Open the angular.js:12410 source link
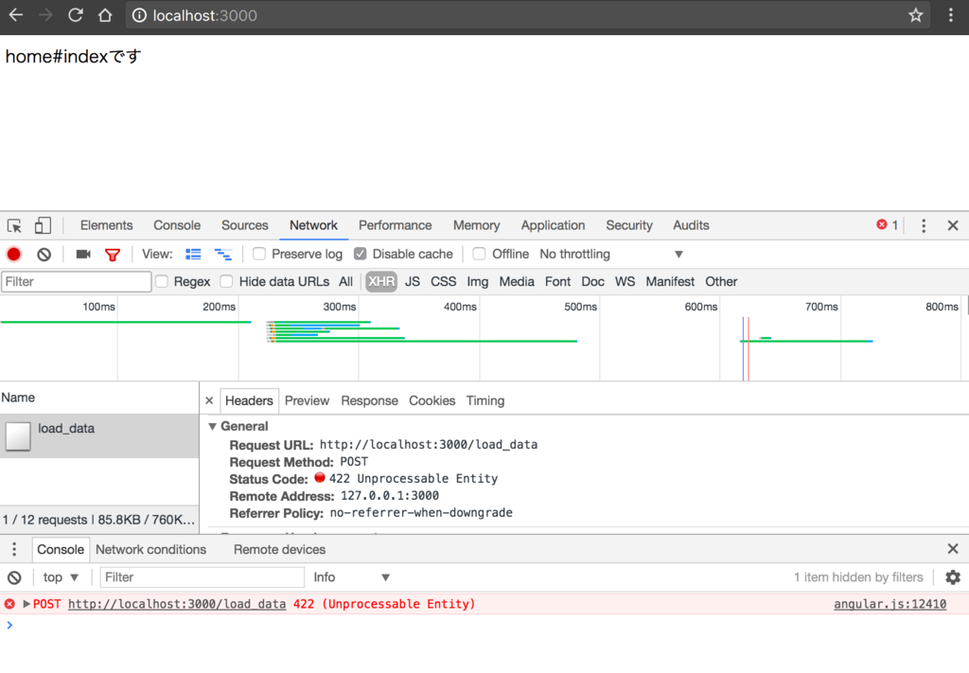The height and width of the screenshot is (673, 969). [890, 604]
